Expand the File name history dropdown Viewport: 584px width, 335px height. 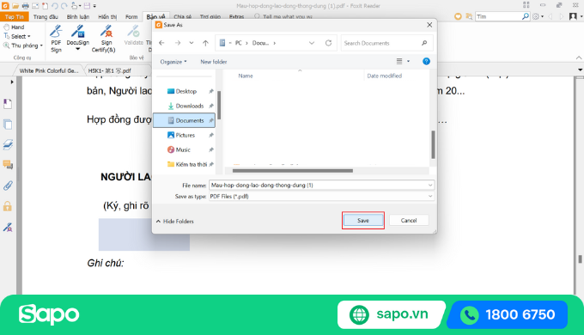point(430,186)
